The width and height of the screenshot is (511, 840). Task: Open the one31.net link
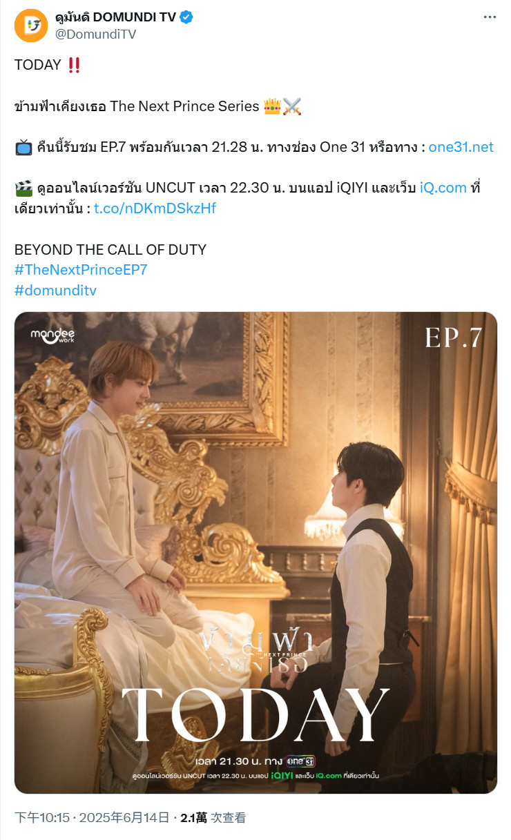click(461, 147)
